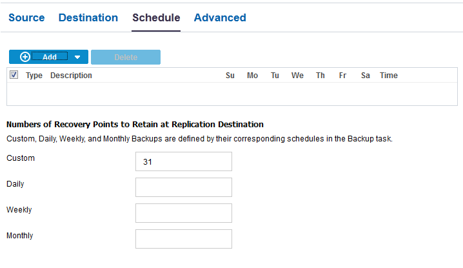Open the Destination tab

click(88, 18)
